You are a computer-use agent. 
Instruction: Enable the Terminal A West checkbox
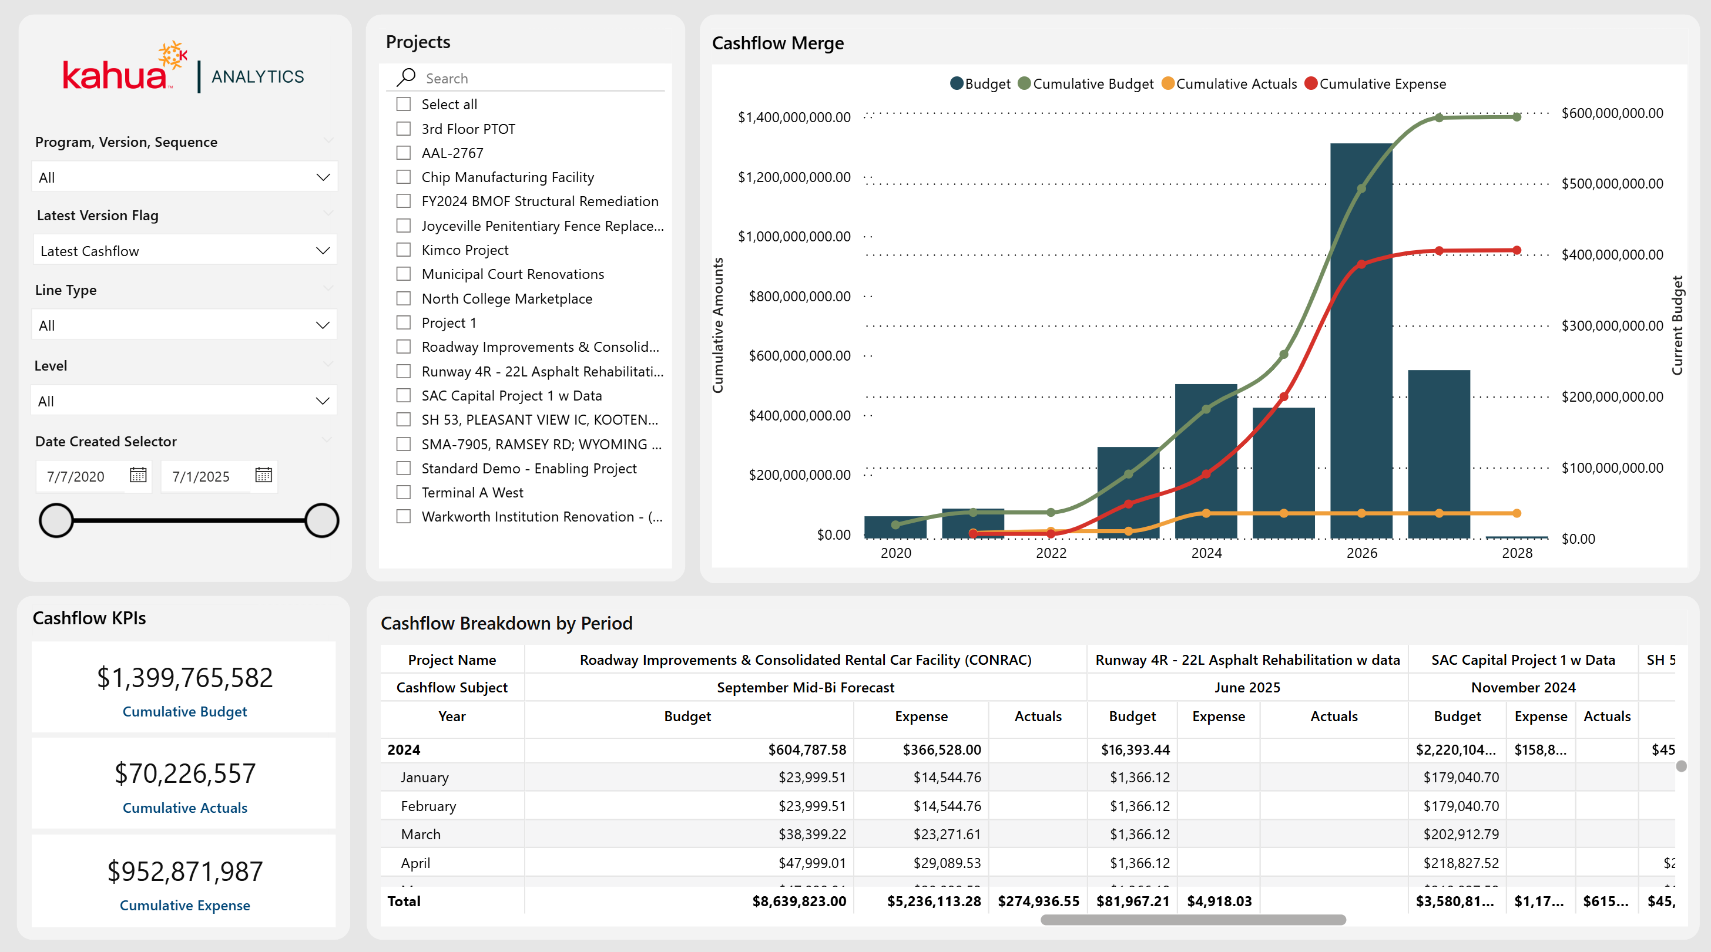(x=403, y=493)
